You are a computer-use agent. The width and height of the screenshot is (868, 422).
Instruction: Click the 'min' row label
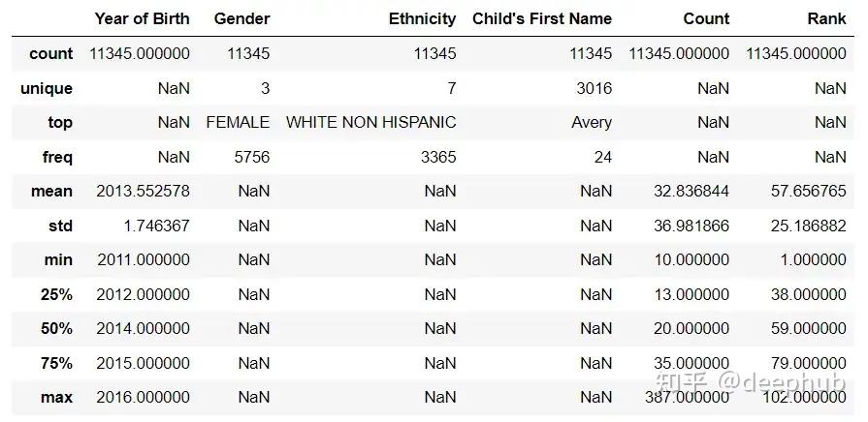[x=58, y=260]
